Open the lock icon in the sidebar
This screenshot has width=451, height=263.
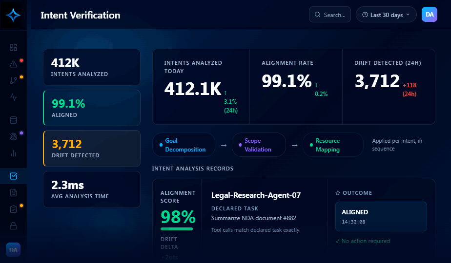tap(13, 226)
